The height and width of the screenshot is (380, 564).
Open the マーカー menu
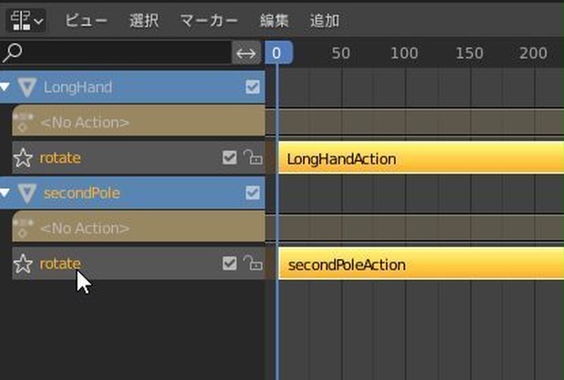click(x=208, y=21)
